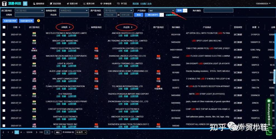
Task: Go to page 2 in pagination
Action: [x=12, y=132]
